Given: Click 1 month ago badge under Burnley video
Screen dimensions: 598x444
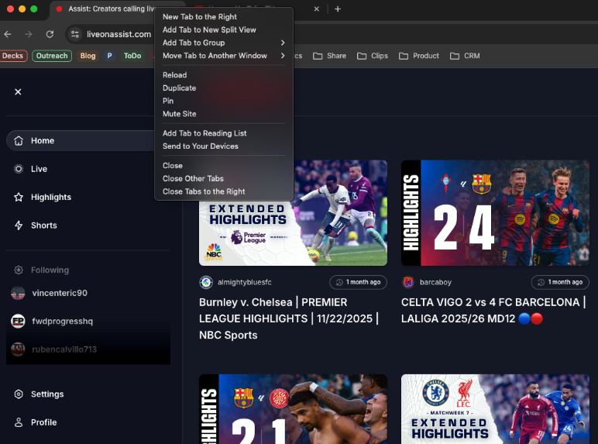Looking at the screenshot, I should [358, 282].
